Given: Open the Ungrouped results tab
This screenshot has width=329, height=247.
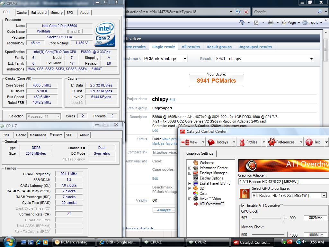Looking at the screenshot, I should [x=255, y=47].
